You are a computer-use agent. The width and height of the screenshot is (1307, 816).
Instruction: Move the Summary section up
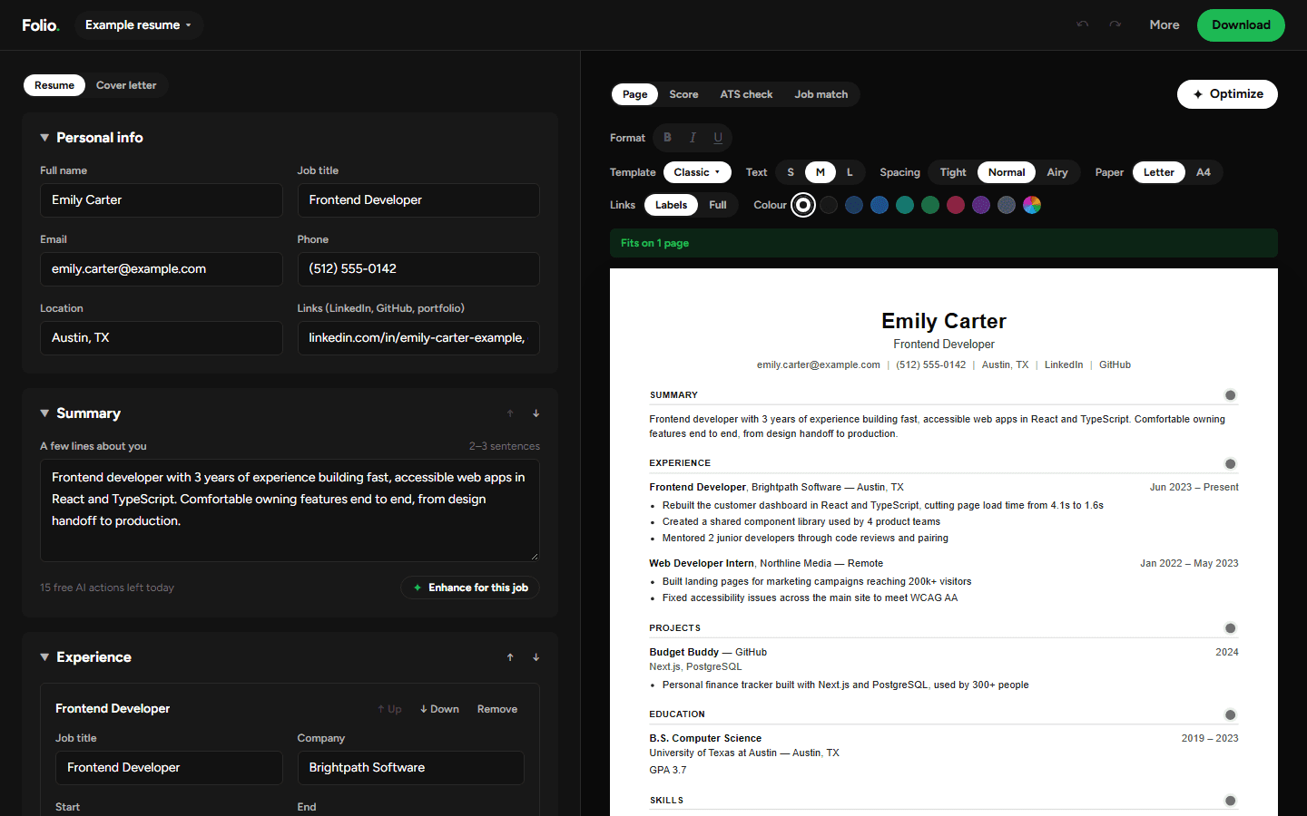pos(510,413)
